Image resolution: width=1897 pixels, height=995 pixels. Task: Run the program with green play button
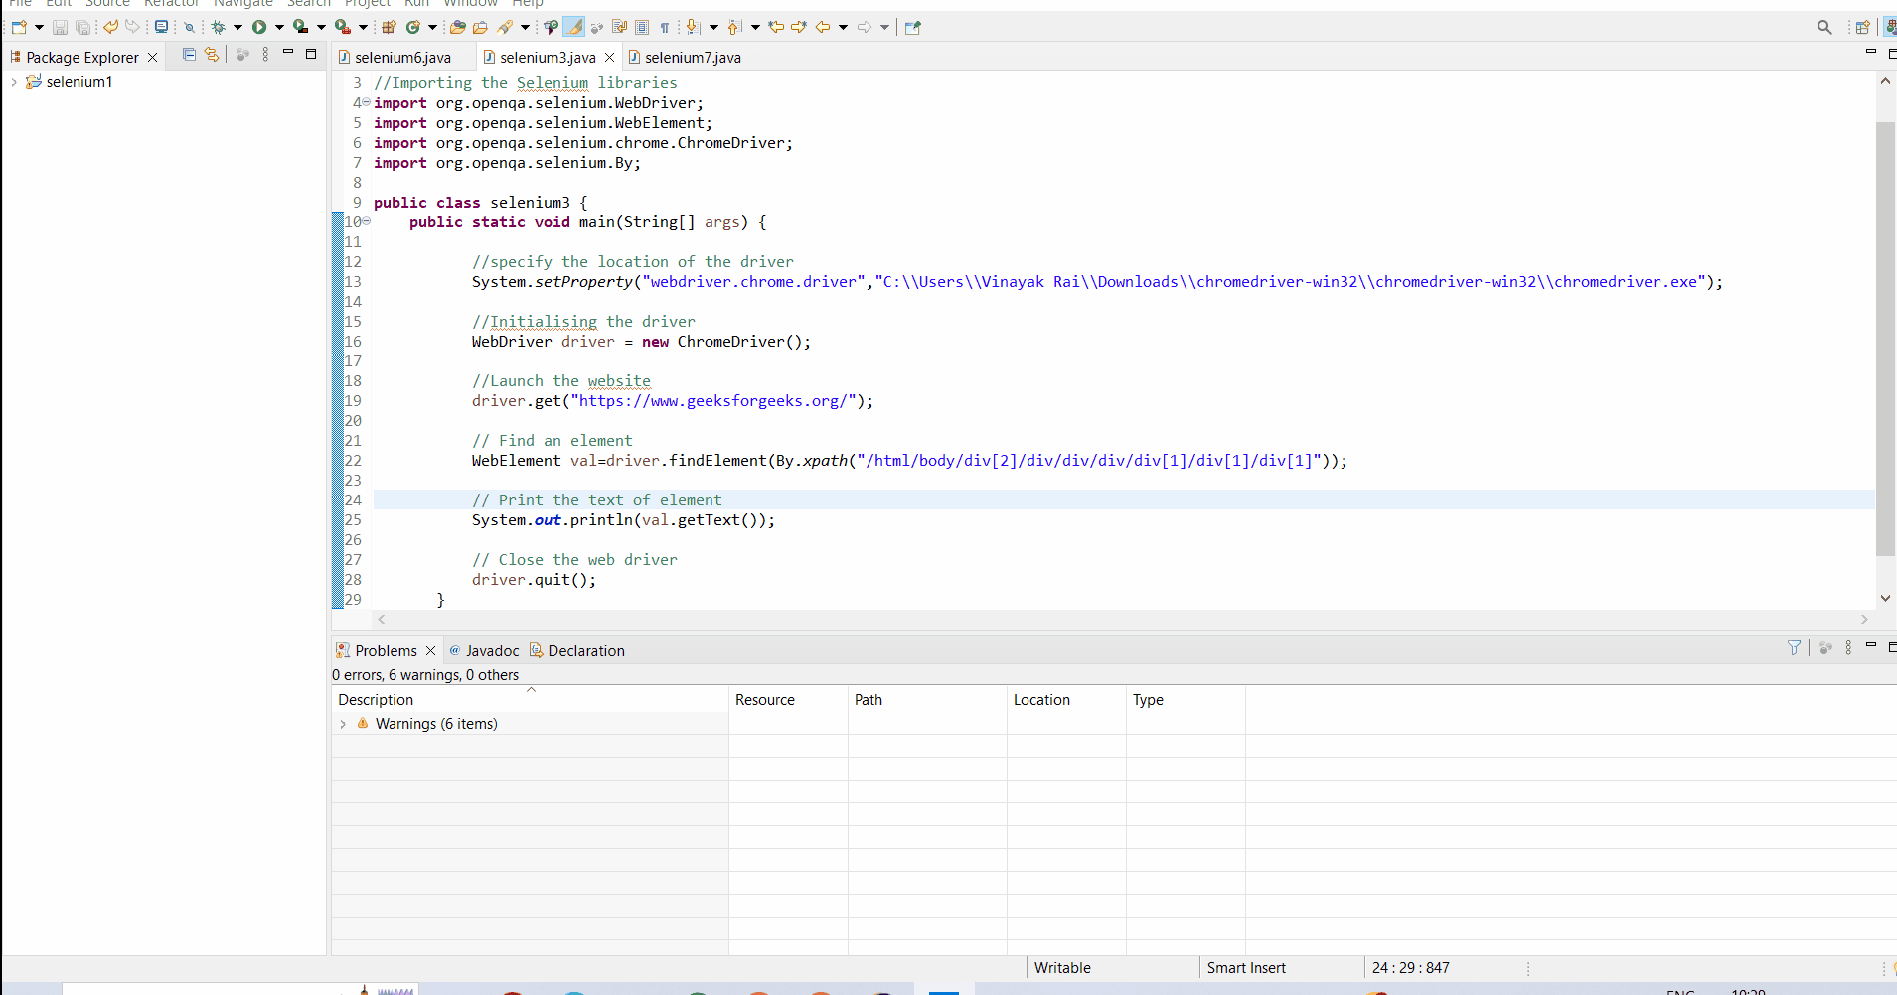coord(259,27)
